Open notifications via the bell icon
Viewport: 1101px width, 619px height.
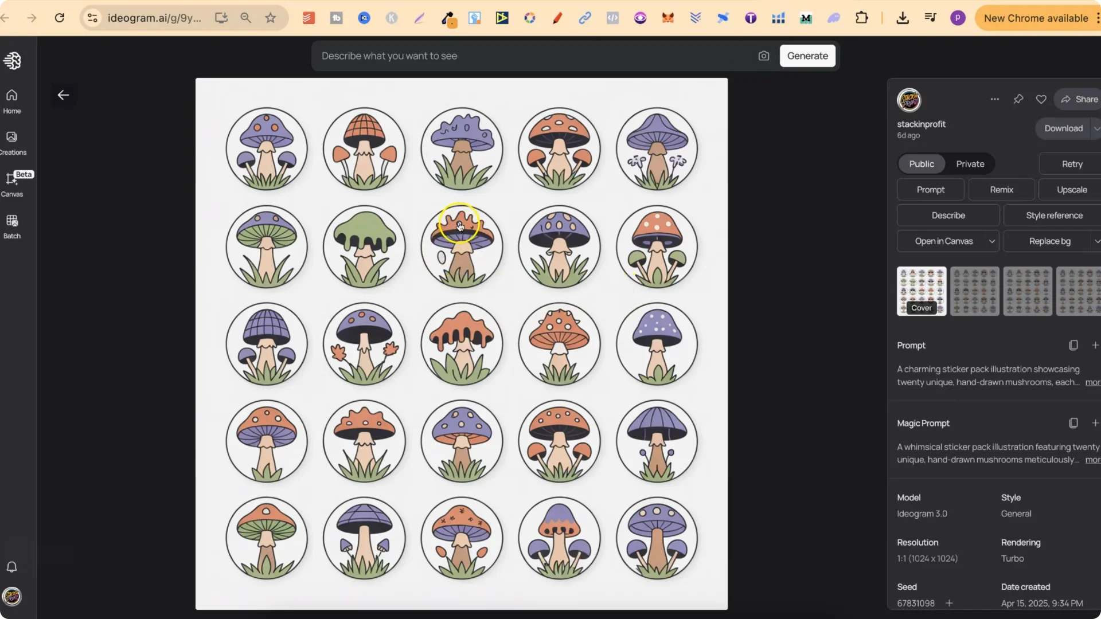pos(11,567)
